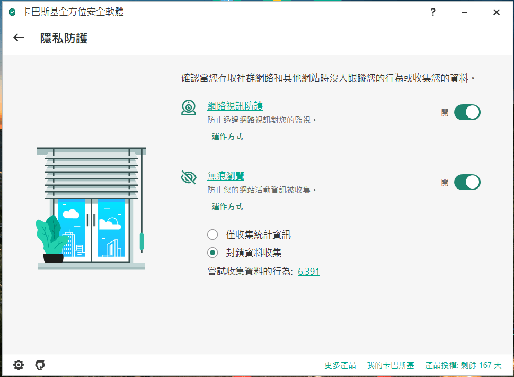514x377 pixels.
Task: Open the 6,391 data collection attempts report
Action: [x=308, y=272]
